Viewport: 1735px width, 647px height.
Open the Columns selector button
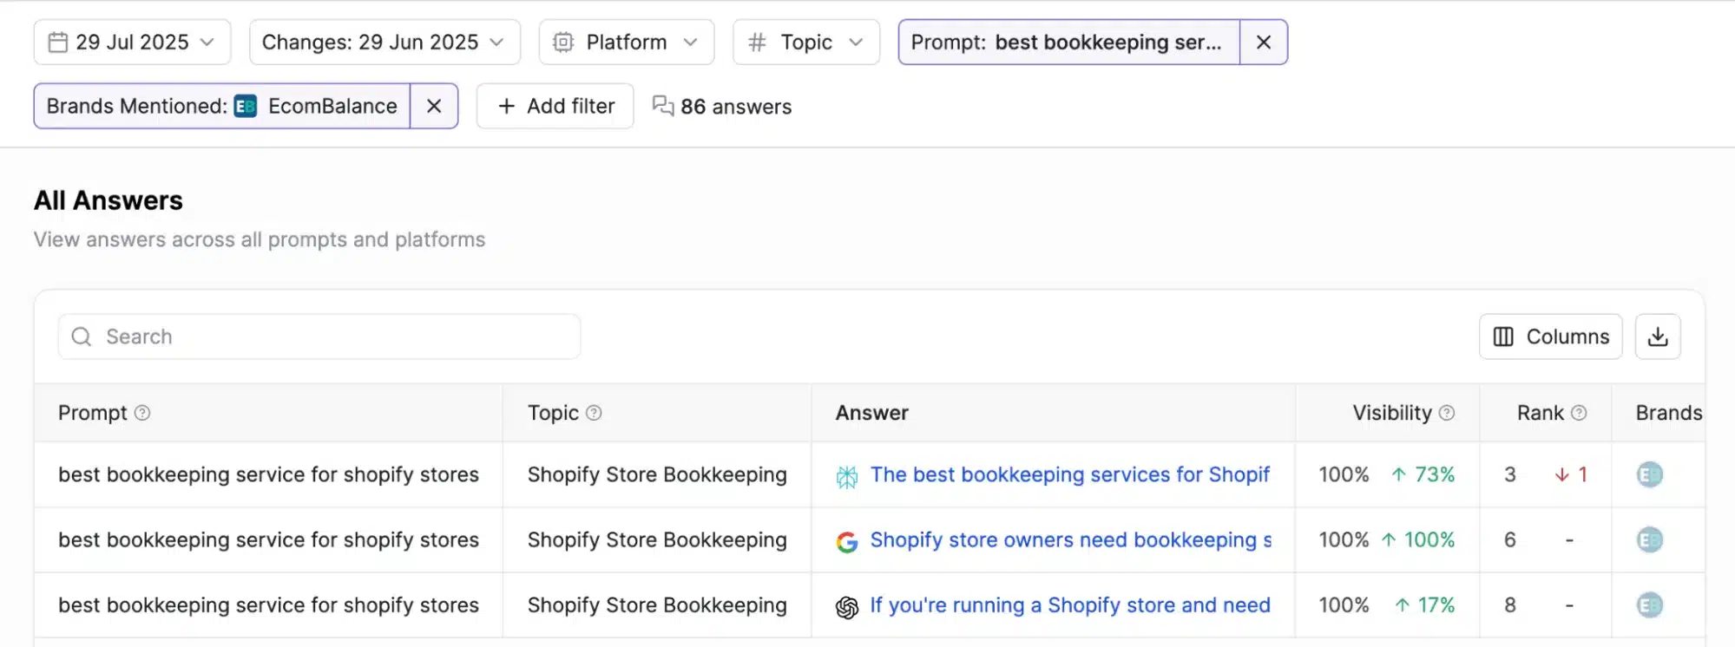click(1550, 337)
